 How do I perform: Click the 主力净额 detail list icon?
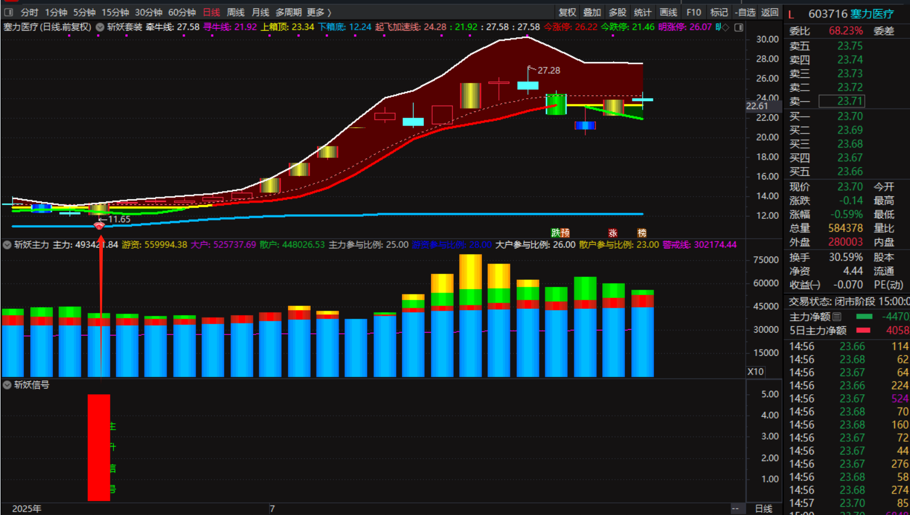pos(837,316)
